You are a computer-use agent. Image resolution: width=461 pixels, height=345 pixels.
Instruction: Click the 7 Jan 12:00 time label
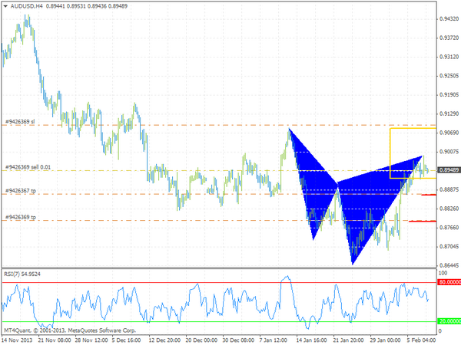(x=273, y=340)
